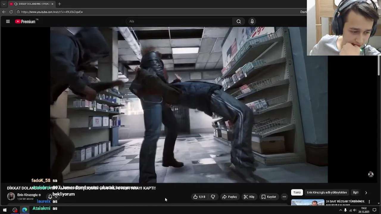Click the video title DİKKAT DOLANDIRICI
The image size is (381, 214).
pyautogui.click(x=81, y=188)
